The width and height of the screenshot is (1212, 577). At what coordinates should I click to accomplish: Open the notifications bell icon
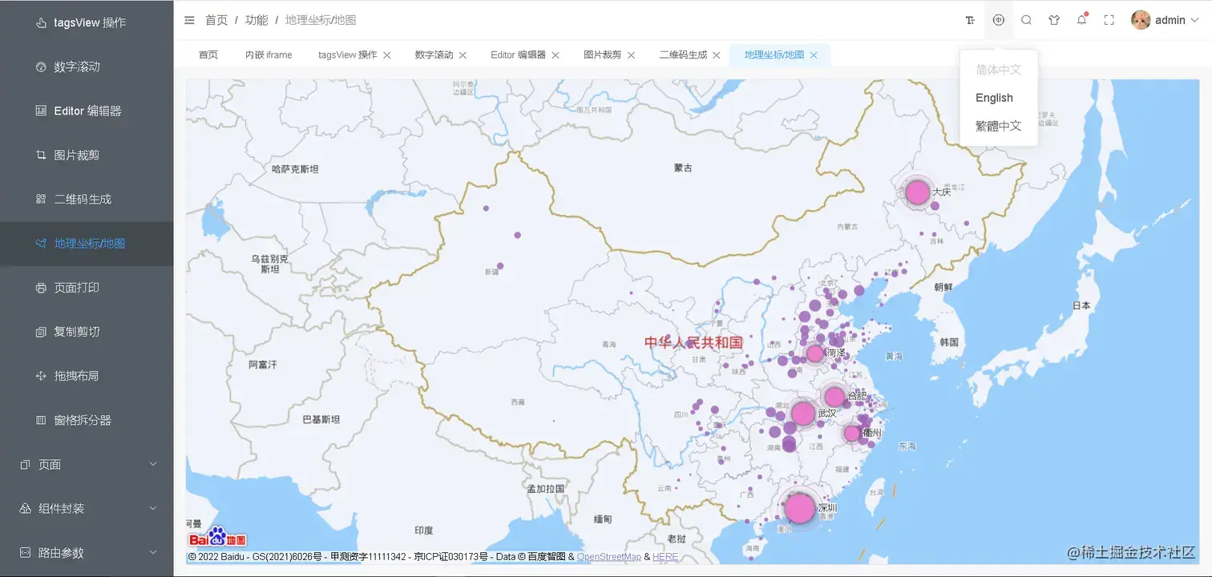[1081, 19]
